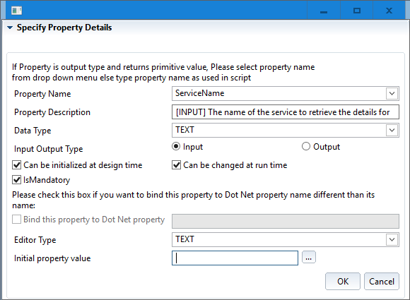
Task: Toggle Can be changed at run time
Action: [x=176, y=165]
